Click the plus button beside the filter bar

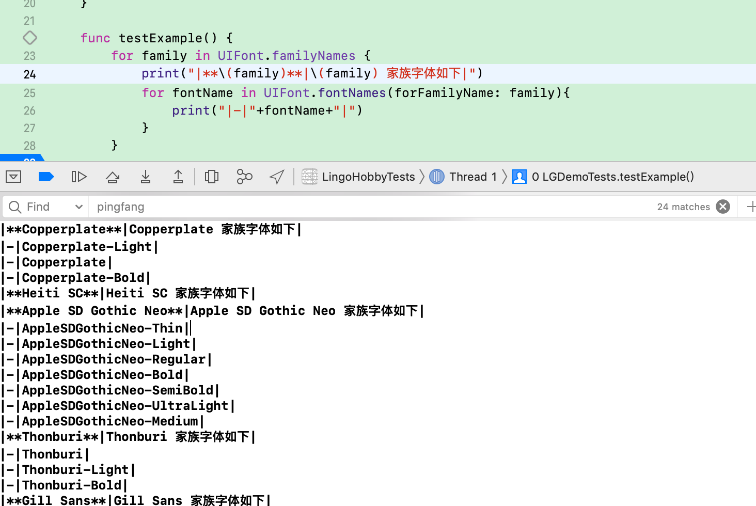pos(752,206)
